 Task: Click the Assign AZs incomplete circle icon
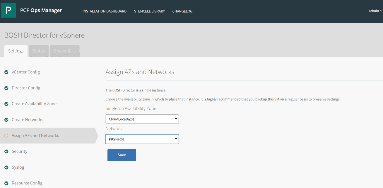click(x=6, y=136)
